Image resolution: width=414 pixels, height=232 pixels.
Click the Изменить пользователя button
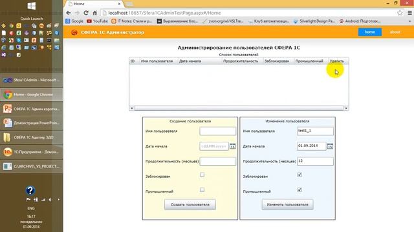point(287,204)
